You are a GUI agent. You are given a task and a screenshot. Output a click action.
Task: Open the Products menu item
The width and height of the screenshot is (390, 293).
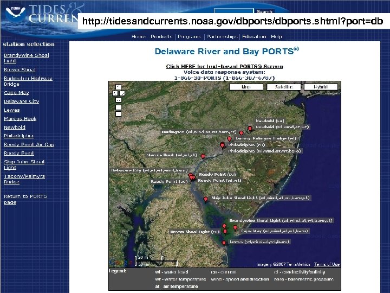pos(161,36)
